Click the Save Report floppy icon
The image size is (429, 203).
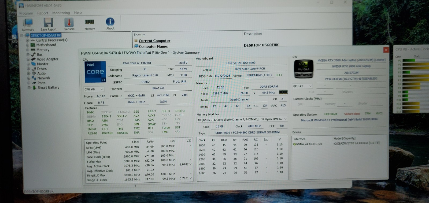[49, 23]
